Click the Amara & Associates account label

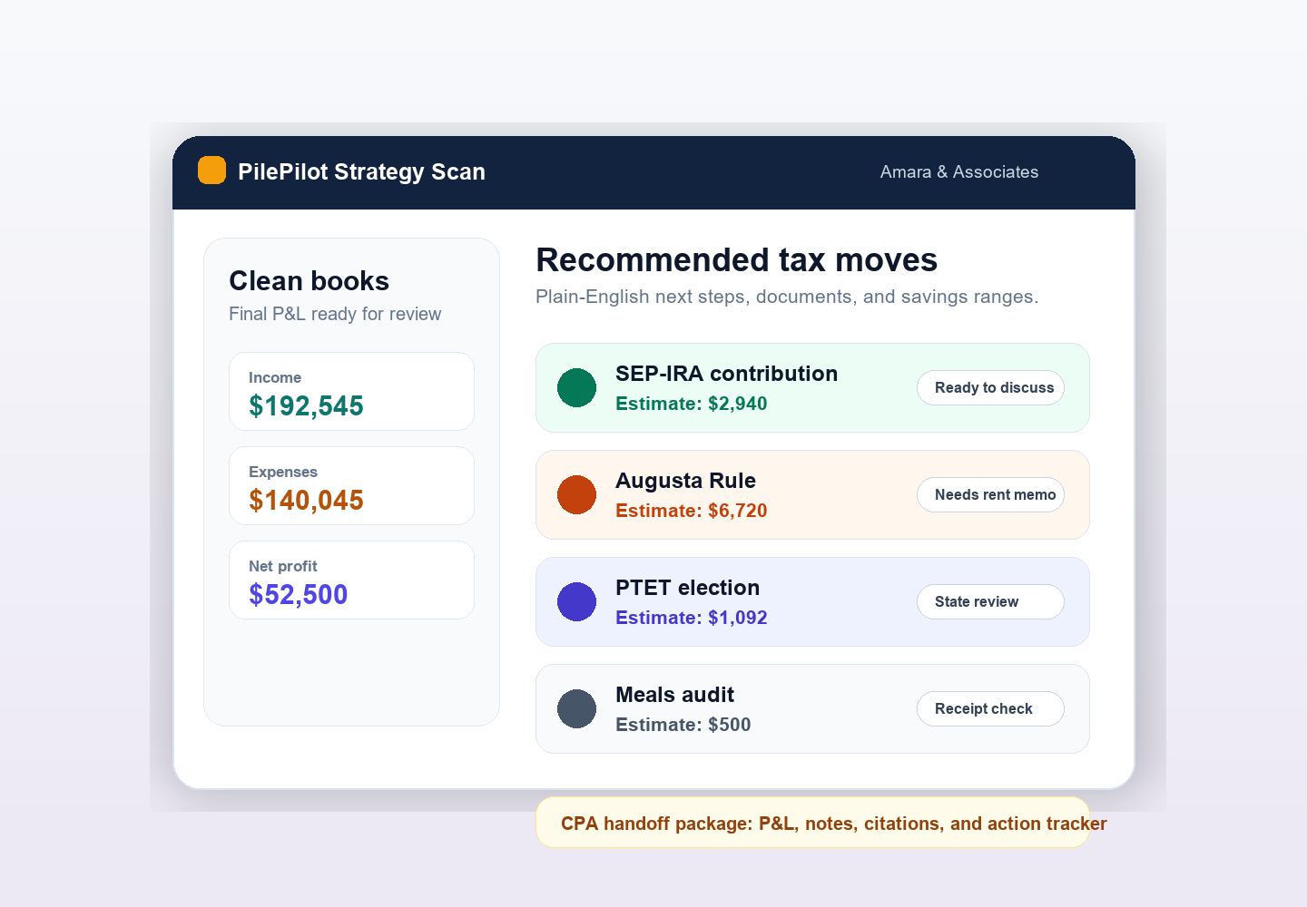click(959, 171)
